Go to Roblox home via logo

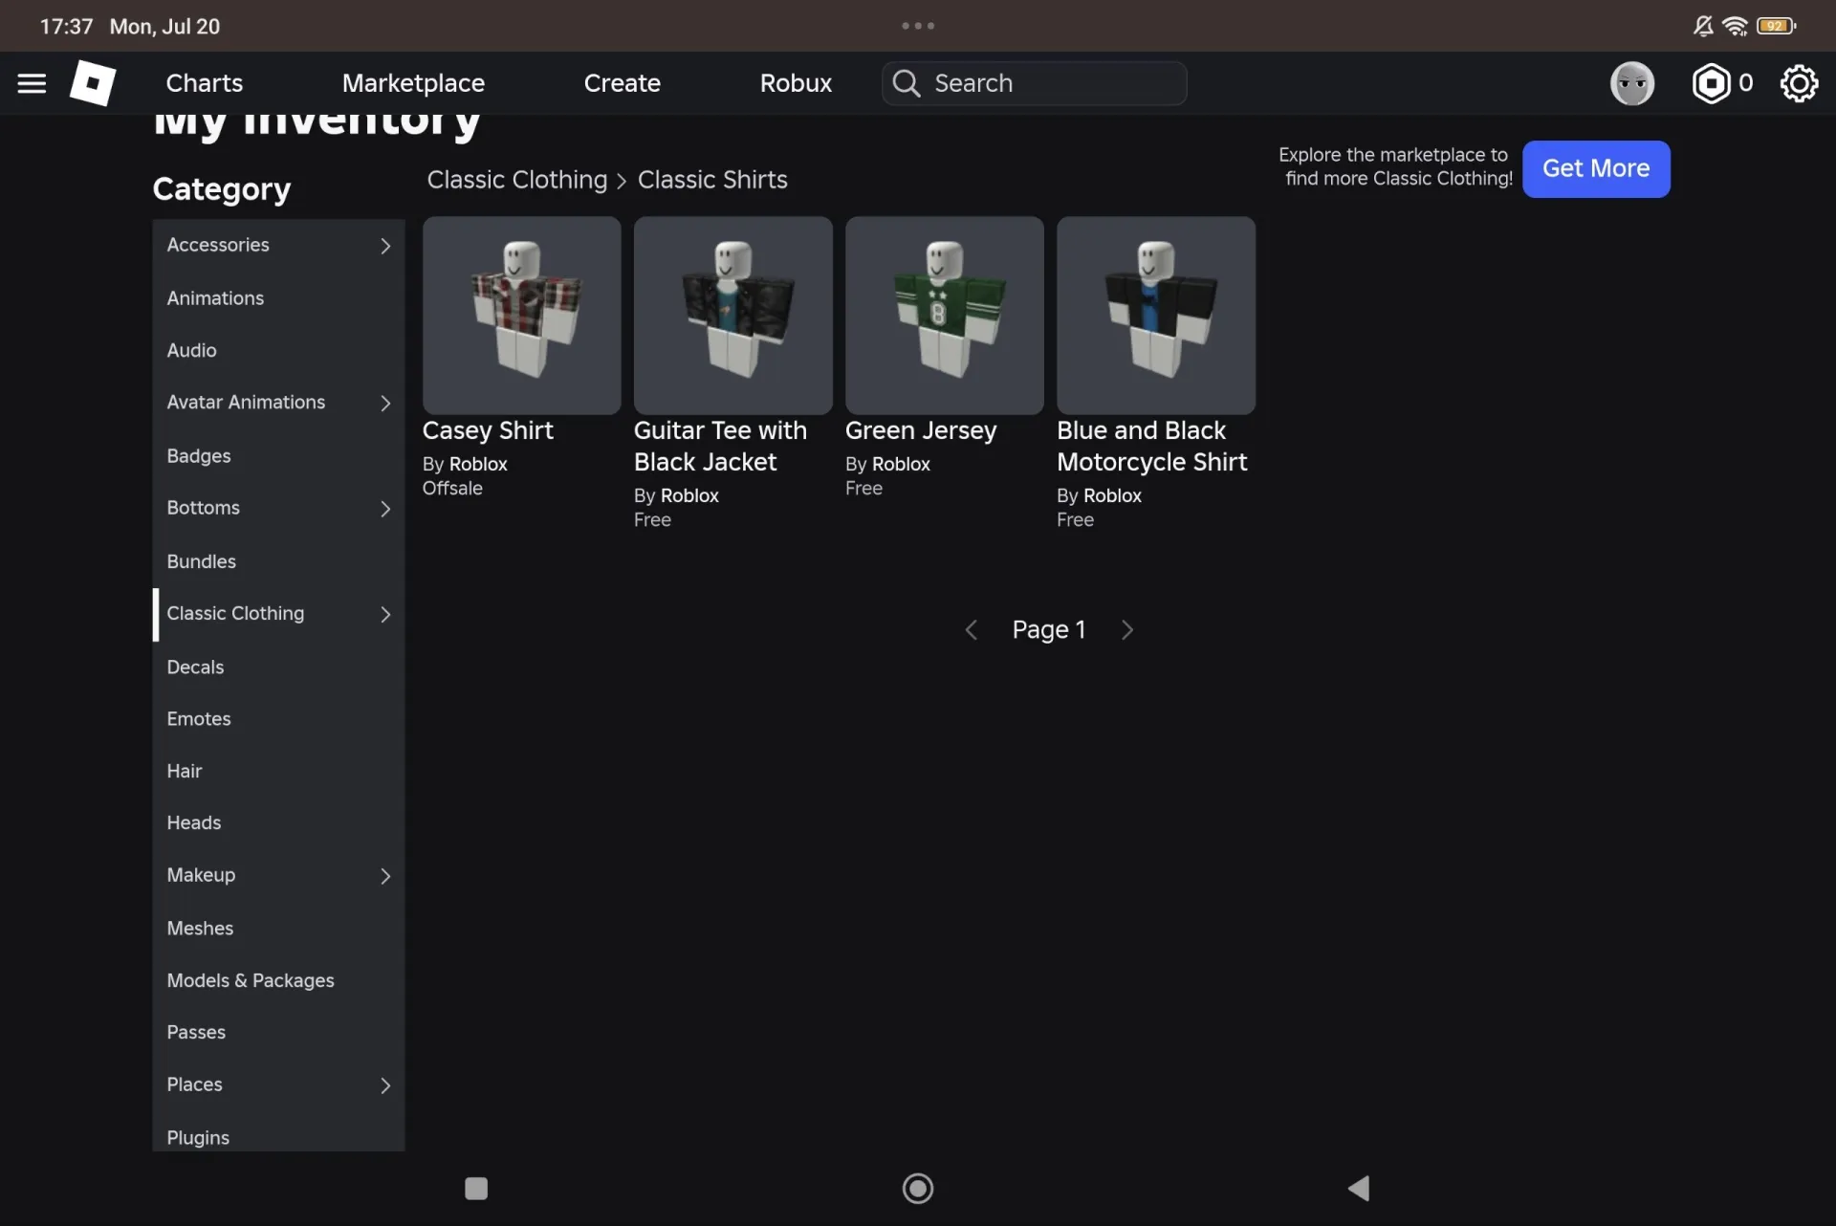click(93, 83)
